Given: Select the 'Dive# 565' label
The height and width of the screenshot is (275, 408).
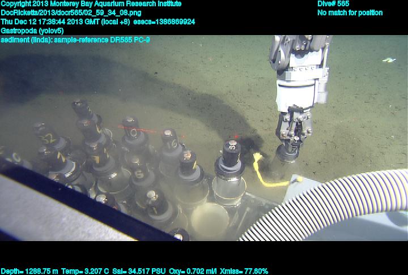Looking at the screenshot, I should 333,4.
